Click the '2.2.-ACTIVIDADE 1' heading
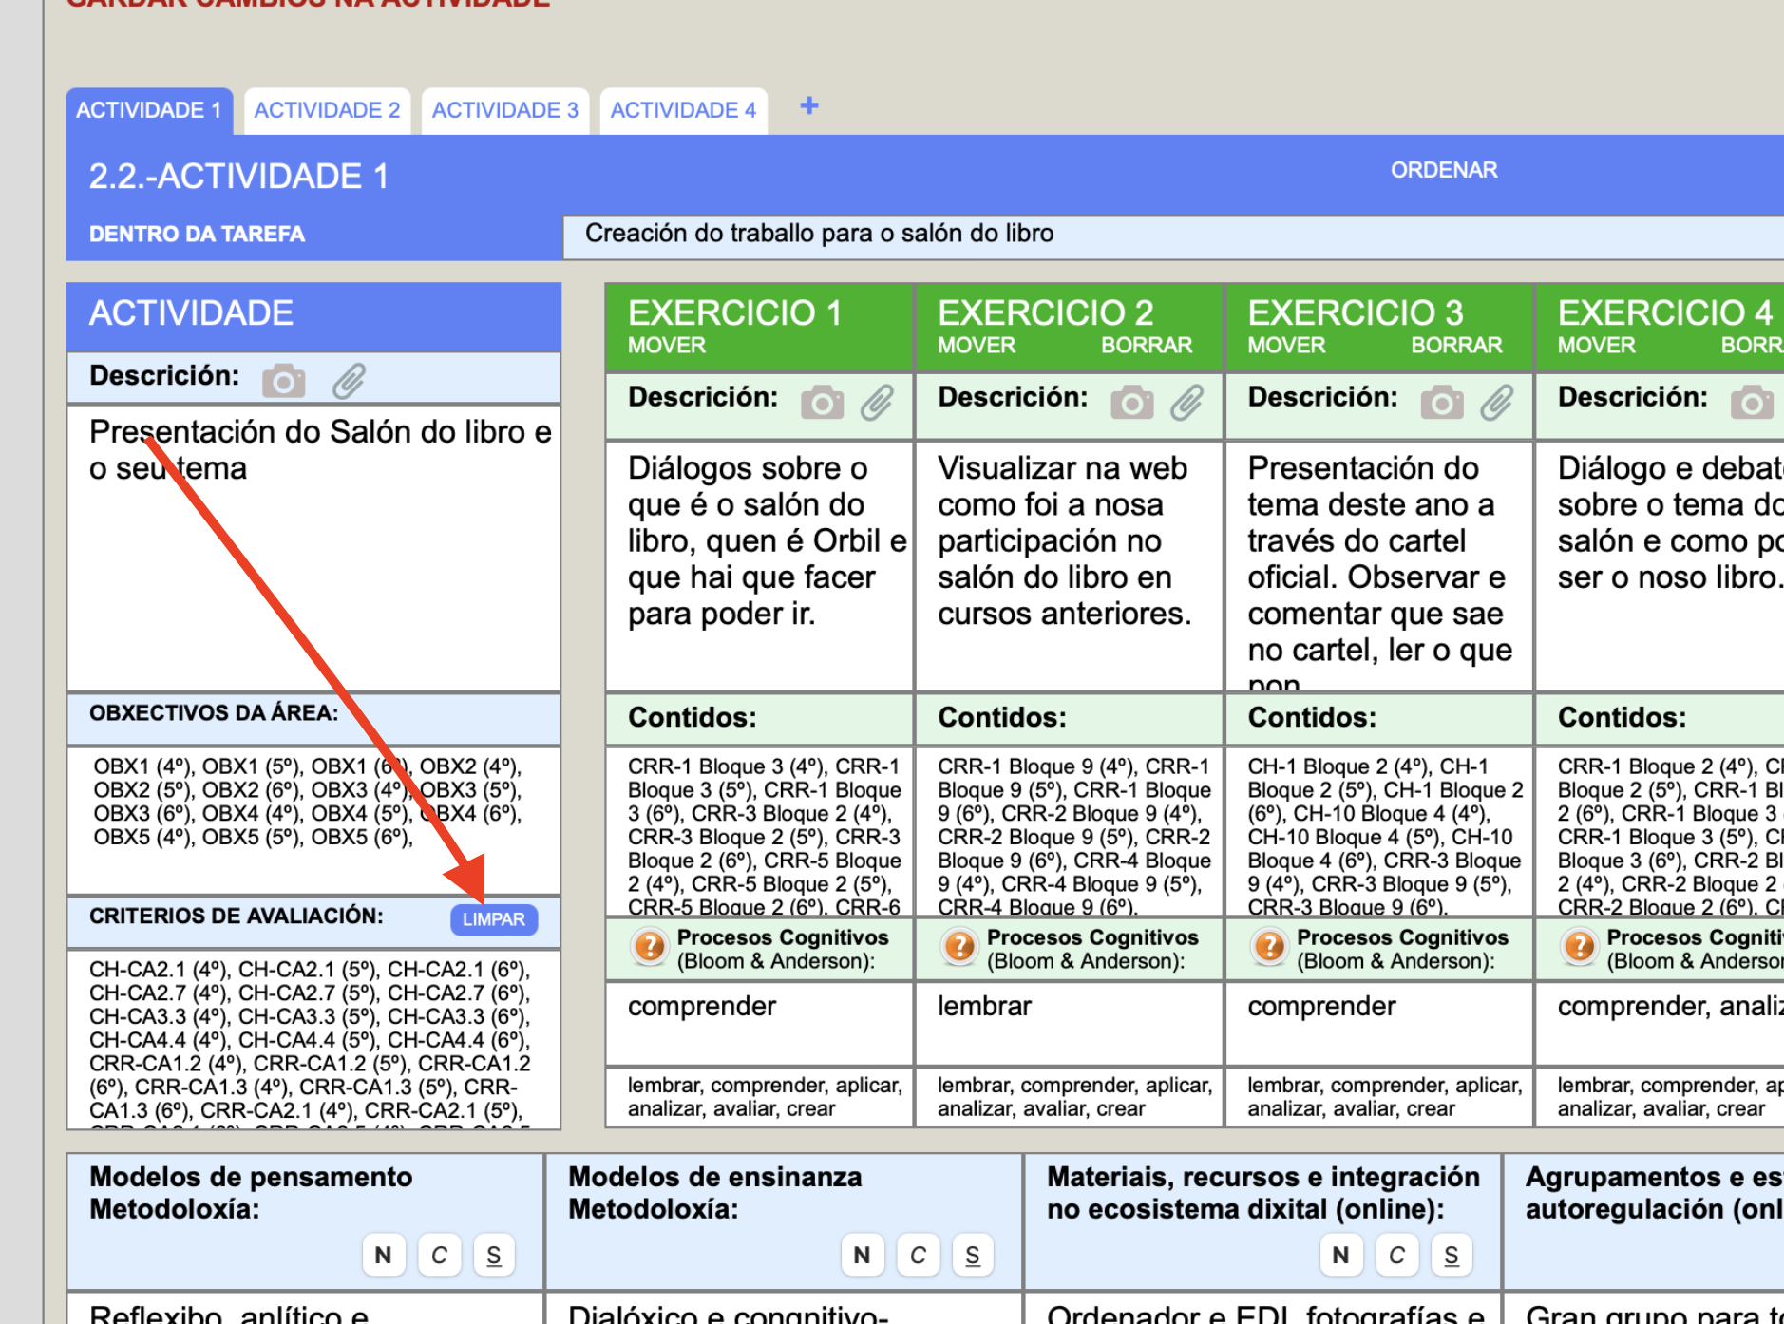1784x1324 pixels. point(239,177)
